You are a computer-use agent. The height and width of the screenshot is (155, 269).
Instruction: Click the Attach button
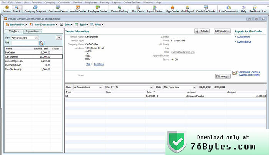pos(202,31)
